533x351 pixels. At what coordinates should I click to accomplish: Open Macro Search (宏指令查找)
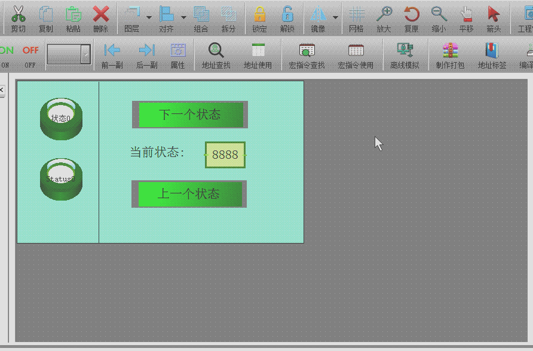307,51
